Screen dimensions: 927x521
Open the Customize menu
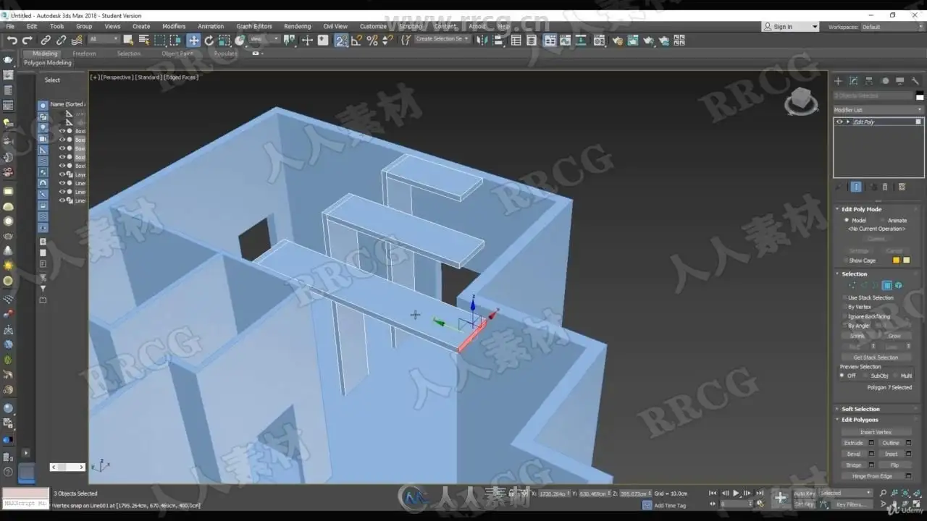[373, 27]
